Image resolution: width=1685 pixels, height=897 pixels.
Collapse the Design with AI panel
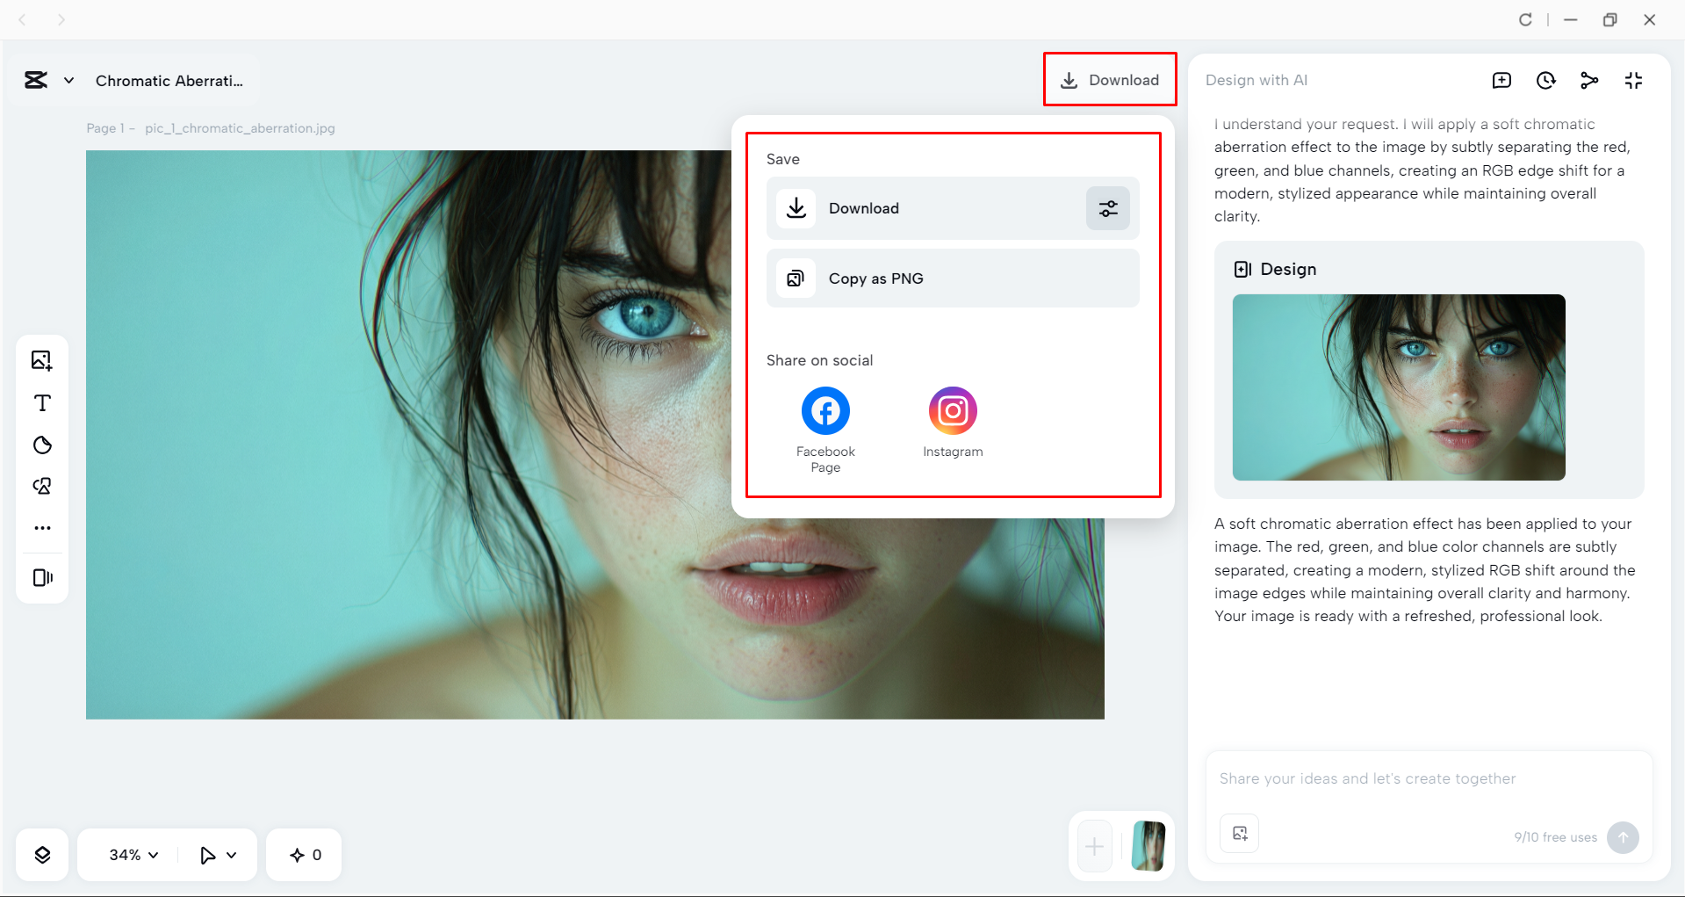[1633, 81]
